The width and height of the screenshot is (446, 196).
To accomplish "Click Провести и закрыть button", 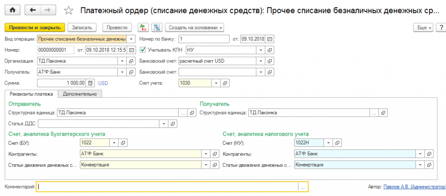I will click(x=35, y=27).
